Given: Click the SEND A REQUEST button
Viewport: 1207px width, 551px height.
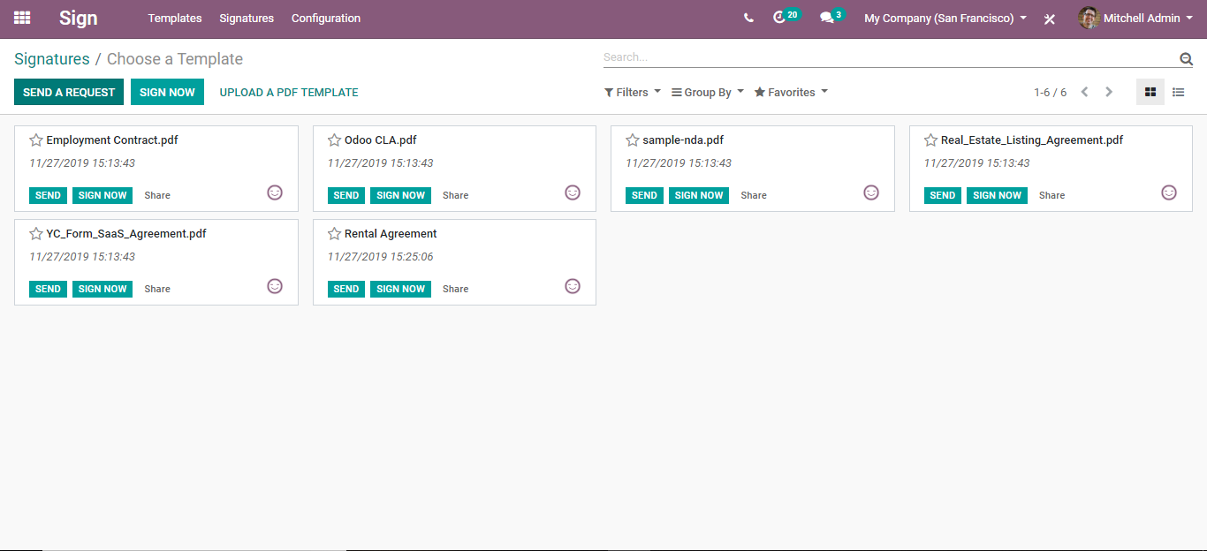Looking at the screenshot, I should [69, 92].
